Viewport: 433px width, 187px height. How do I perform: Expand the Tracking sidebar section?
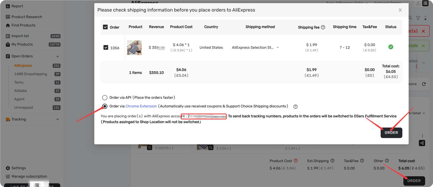pos(58,119)
